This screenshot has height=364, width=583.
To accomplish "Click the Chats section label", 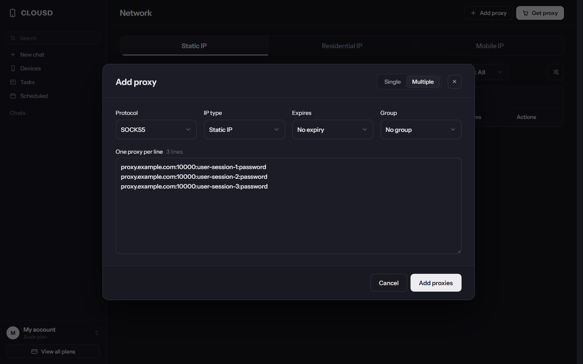I will pyautogui.click(x=17, y=113).
